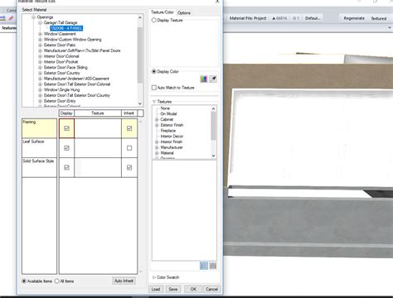Select the Solid Surface Style row label
This screenshot has width=393, height=298.
38,161
